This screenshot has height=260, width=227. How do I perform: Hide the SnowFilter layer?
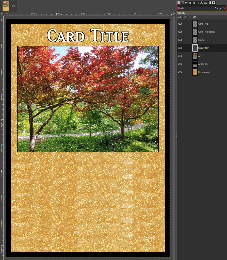tap(180, 48)
